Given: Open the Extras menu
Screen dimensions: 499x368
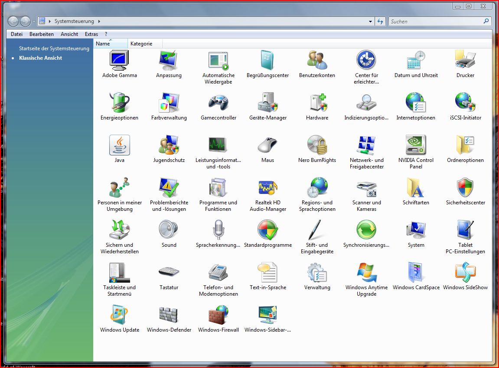Looking at the screenshot, I should (91, 34).
